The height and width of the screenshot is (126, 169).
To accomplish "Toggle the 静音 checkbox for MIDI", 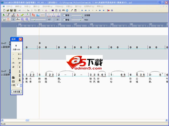I will coord(64,20).
